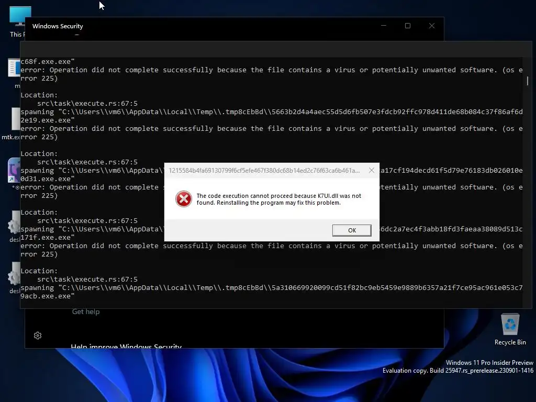Screen dimensions: 536x402
Task: Select the mtk.exe desktop icon
Action: click(x=11, y=124)
